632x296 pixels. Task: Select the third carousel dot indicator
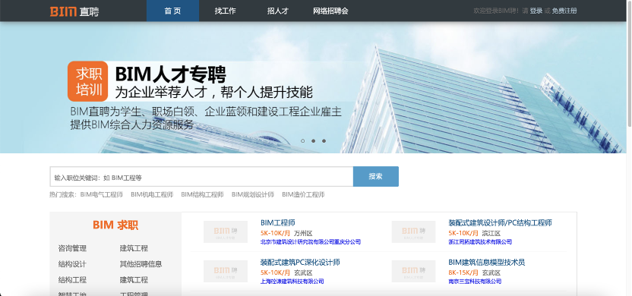(x=324, y=141)
